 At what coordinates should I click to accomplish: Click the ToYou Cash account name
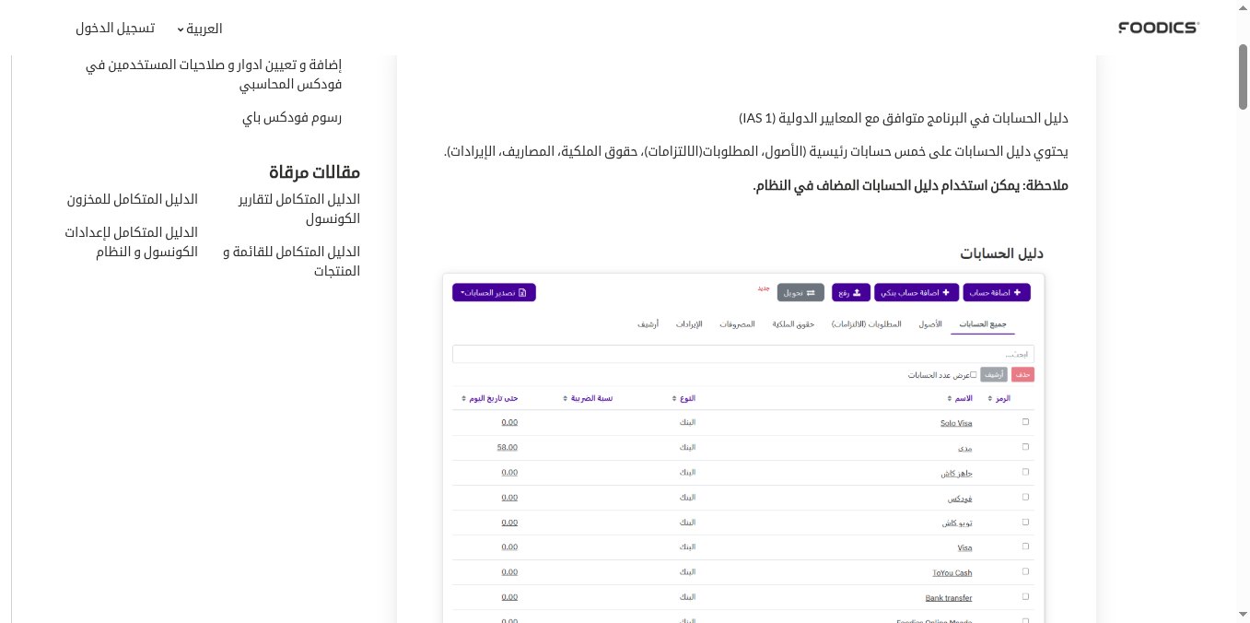(952, 572)
